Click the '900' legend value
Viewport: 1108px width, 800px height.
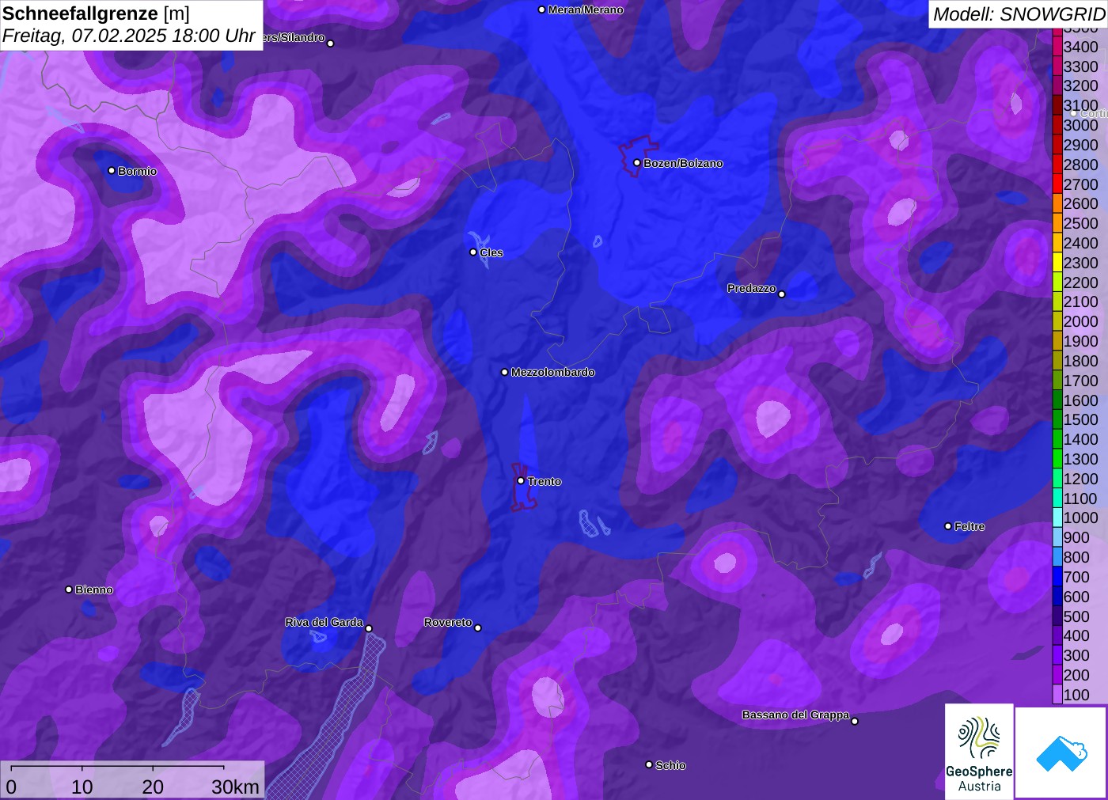1076,537
